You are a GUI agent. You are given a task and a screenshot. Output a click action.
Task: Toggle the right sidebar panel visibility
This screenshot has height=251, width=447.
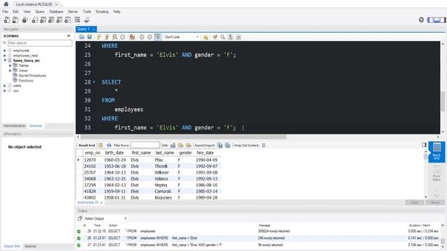click(x=443, y=20)
